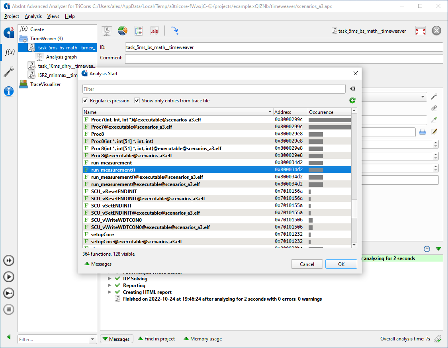The width and height of the screenshot is (448, 348).
Task: Expand the Find in project panel
Action: [x=156, y=339]
